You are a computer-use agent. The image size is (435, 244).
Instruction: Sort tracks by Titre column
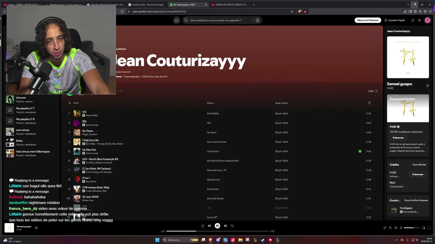pos(76,103)
